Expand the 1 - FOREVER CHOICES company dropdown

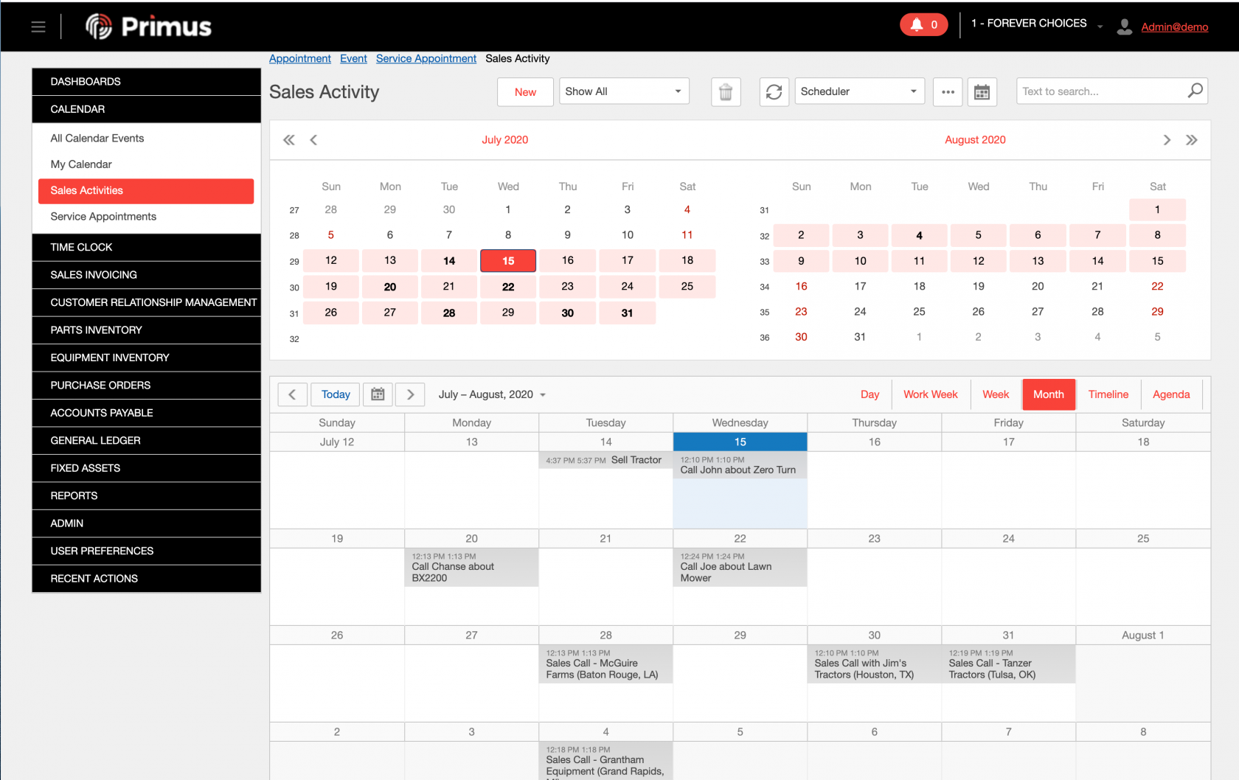[1037, 24]
